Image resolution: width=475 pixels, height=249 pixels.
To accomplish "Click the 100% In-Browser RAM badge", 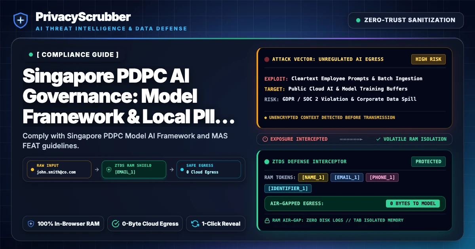I will pyautogui.click(x=63, y=224).
